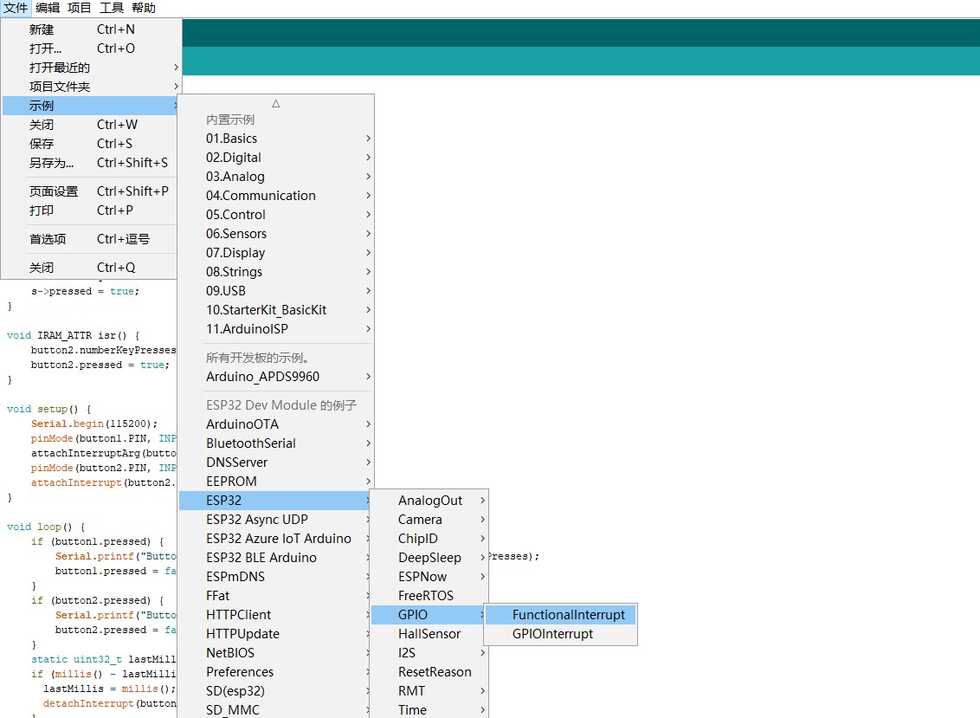Open the 08.Strings examples submenu
980x718 pixels.
click(x=275, y=272)
